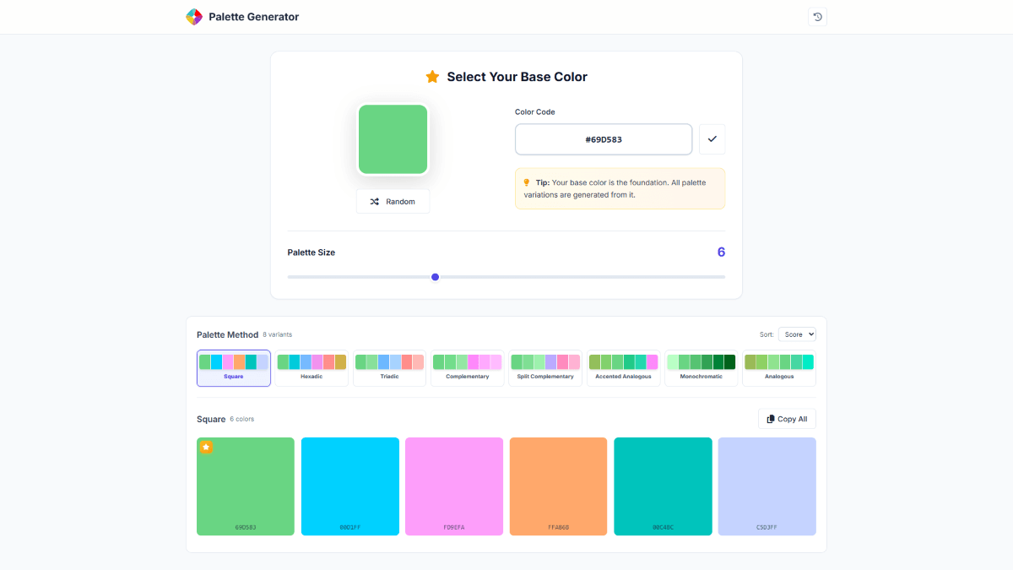Open the history panel via the clock icon

[816, 16]
